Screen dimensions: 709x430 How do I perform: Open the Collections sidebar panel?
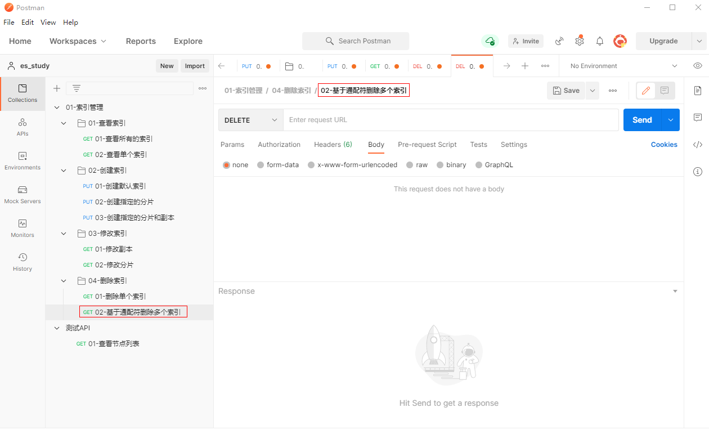point(23,93)
